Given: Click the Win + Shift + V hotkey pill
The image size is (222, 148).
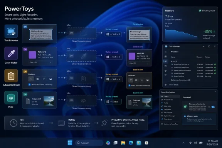Looking at the screenshot, I should click(x=114, y=79).
